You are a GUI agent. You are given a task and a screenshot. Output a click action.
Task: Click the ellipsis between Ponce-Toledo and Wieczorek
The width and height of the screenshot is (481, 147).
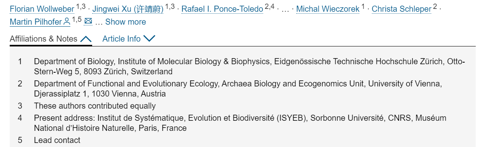pos(285,10)
